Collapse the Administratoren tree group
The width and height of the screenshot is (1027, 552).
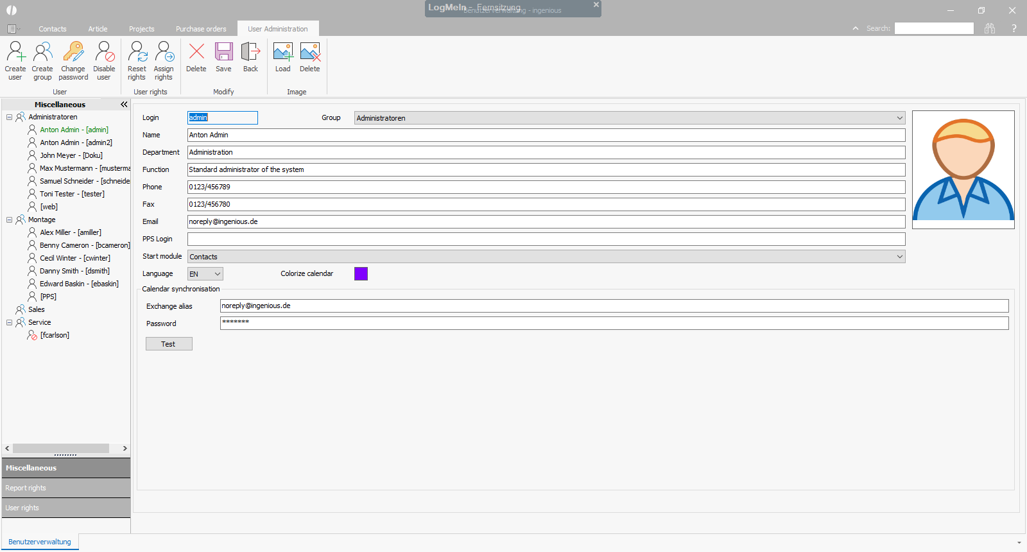tap(10, 117)
